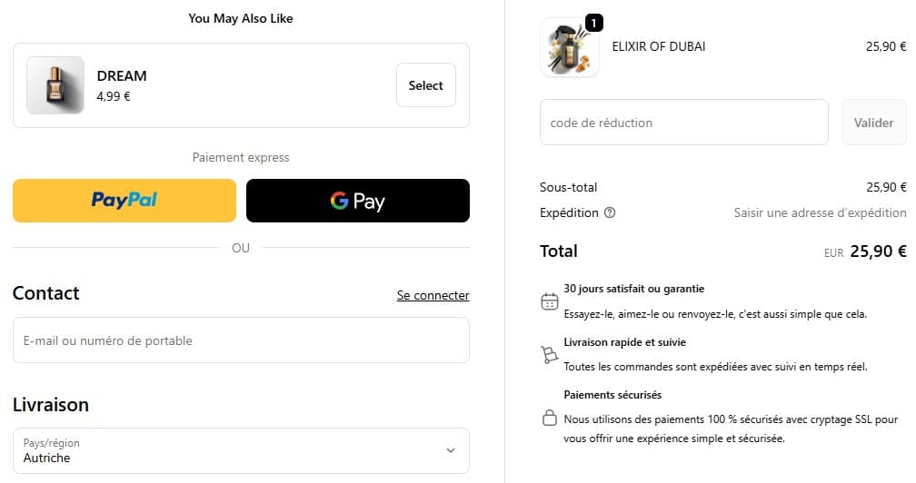Click the DREAM product title text

pos(122,76)
